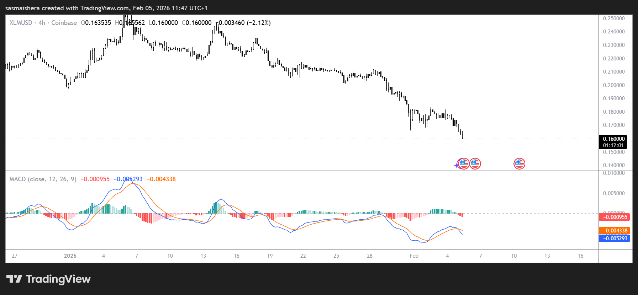This screenshot has width=638, height=295.
Task: Click the 0.240000 price axis label
Action: pos(614,32)
